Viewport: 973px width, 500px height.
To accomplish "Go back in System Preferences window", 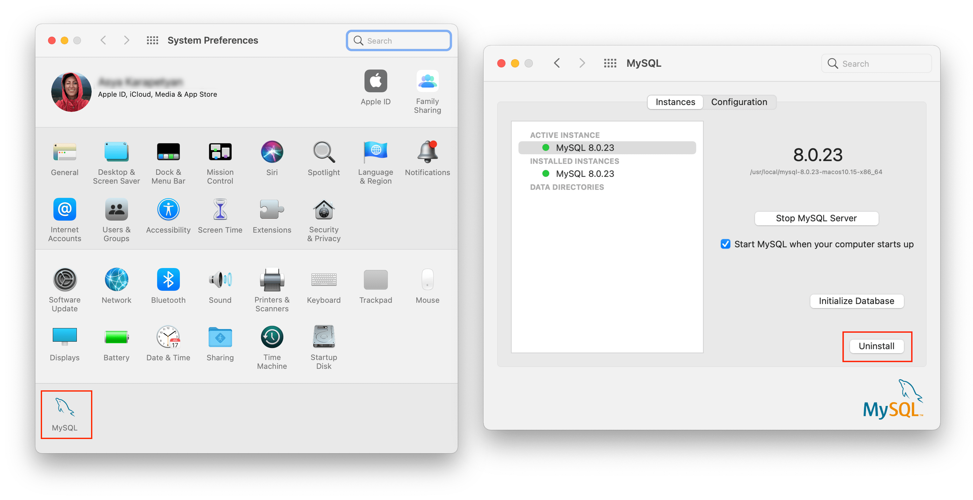I will [103, 40].
